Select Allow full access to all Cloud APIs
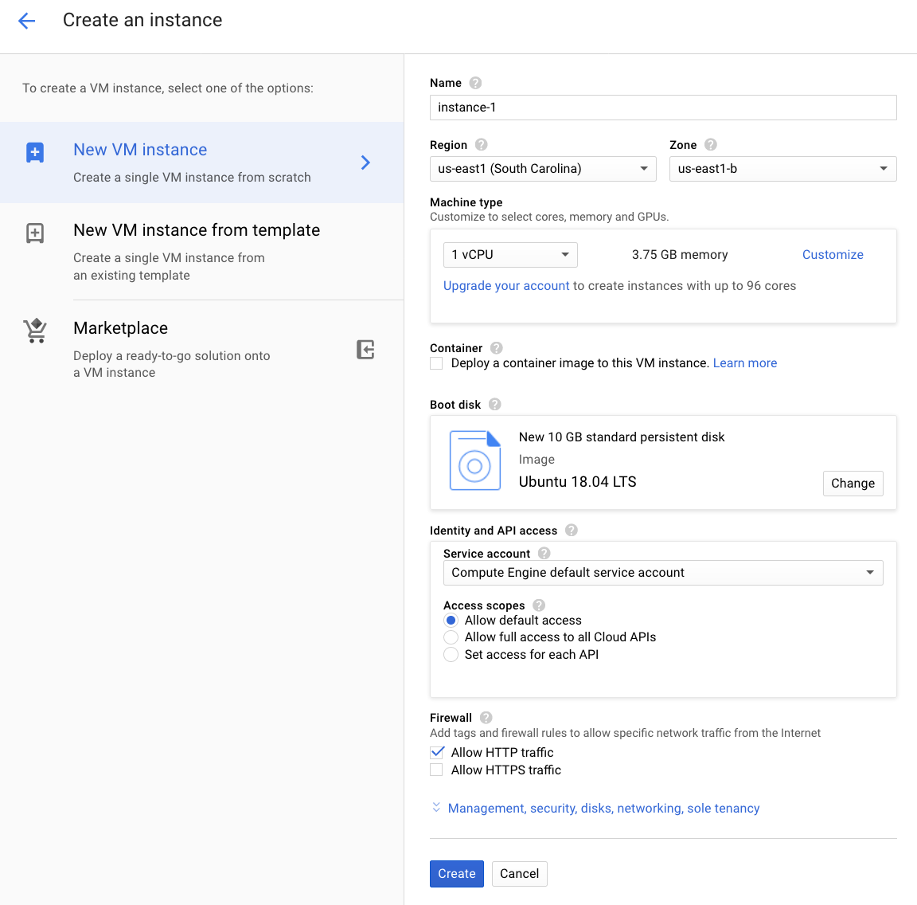The height and width of the screenshot is (905, 917). point(451,637)
